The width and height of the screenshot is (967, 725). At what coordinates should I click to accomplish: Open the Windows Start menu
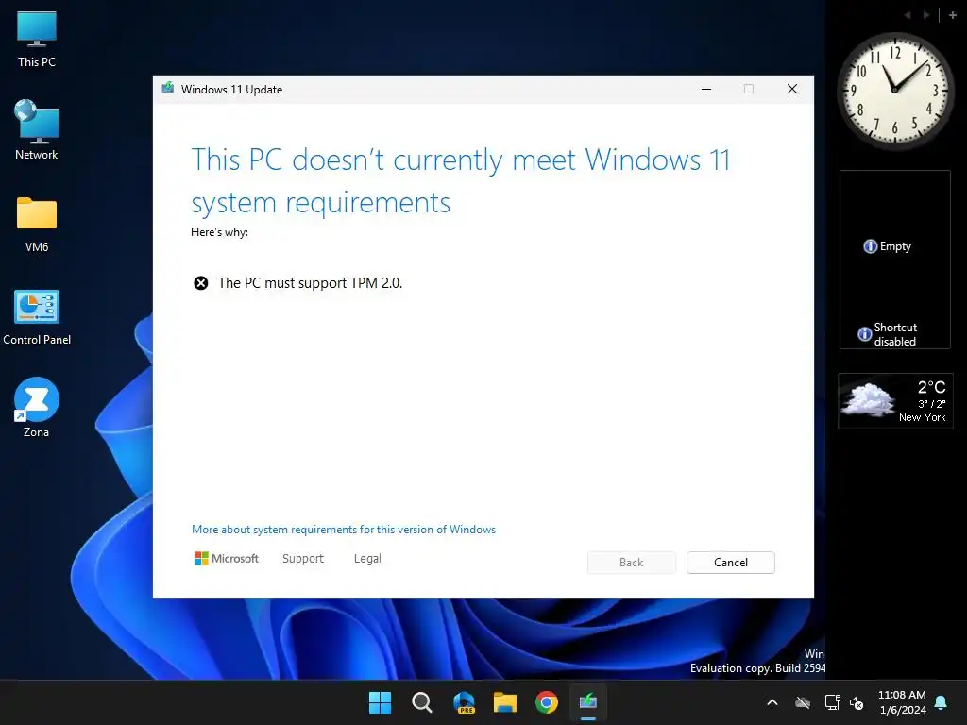[380, 702]
